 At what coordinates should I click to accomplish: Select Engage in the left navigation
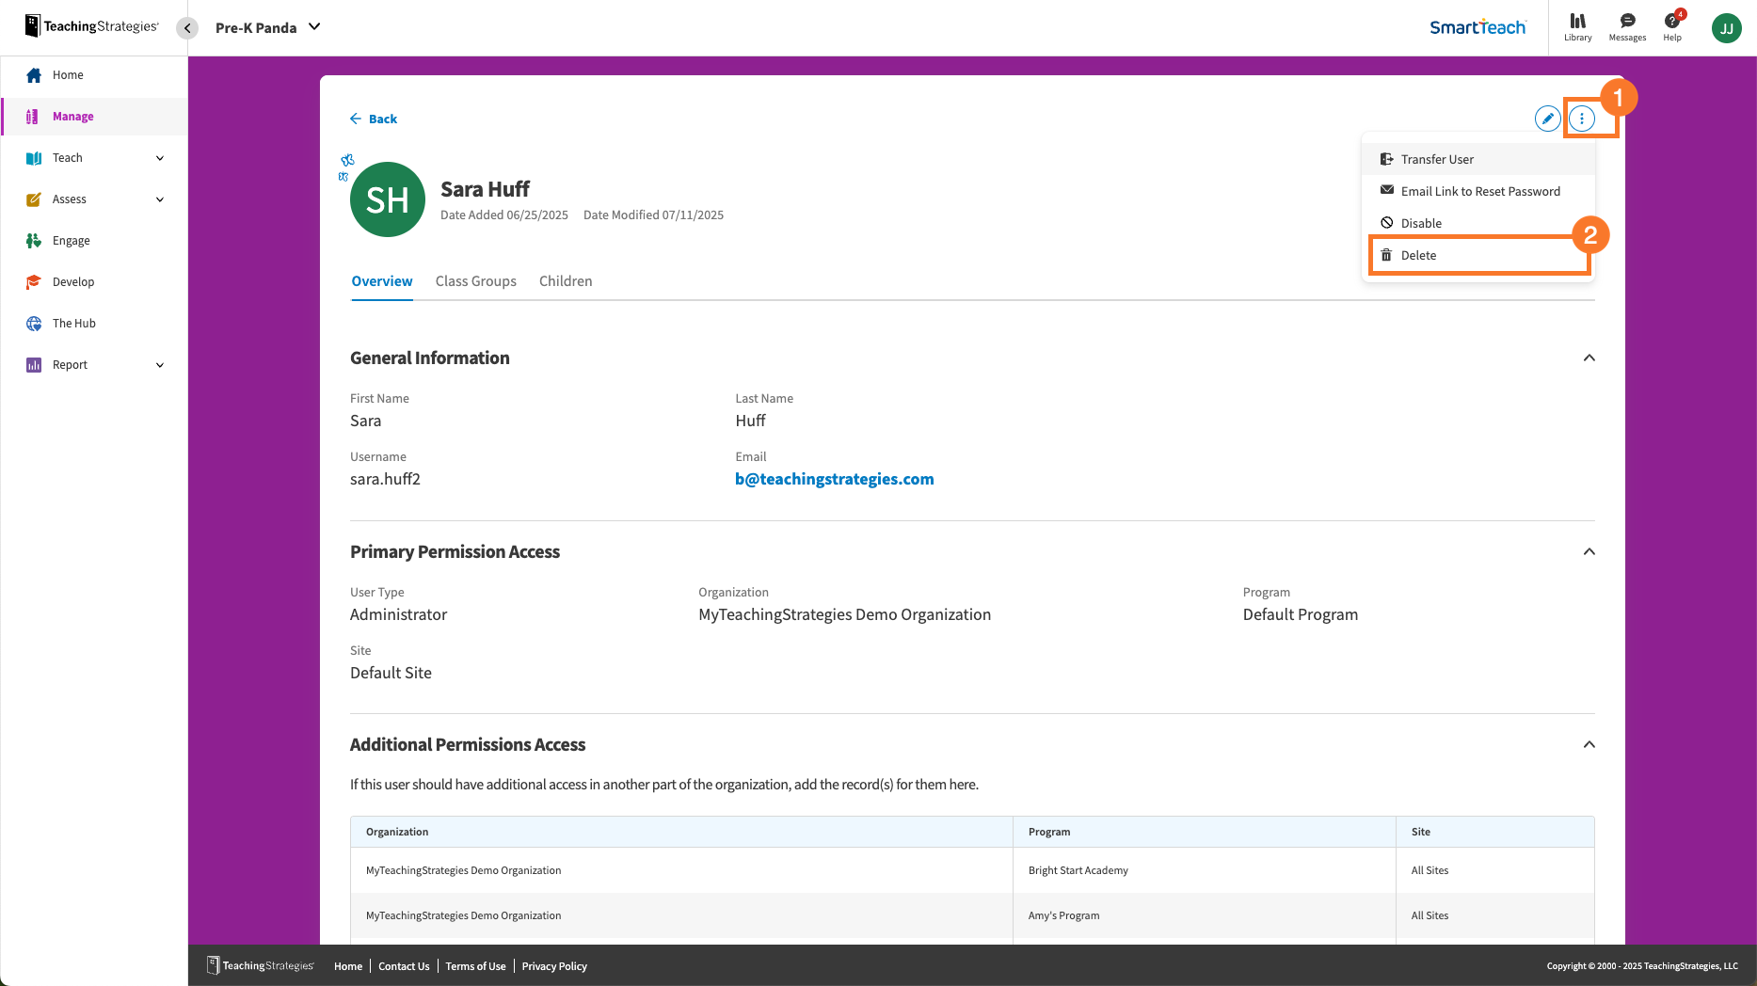pos(70,240)
